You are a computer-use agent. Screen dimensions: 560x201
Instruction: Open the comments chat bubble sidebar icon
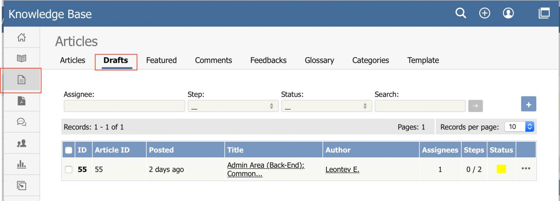tap(22, 122)
